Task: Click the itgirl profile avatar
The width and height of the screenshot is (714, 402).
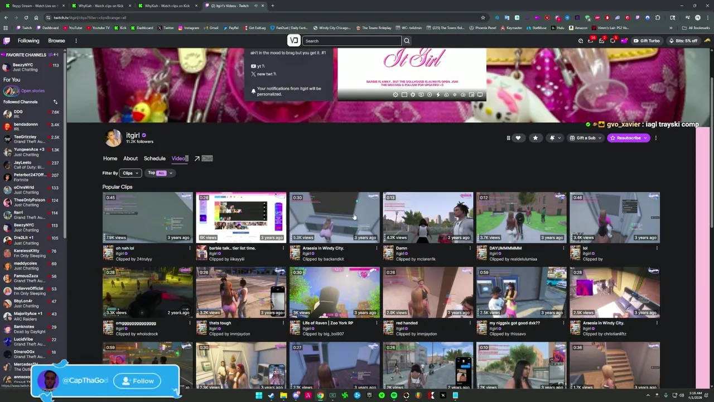Action: (113, 138)
